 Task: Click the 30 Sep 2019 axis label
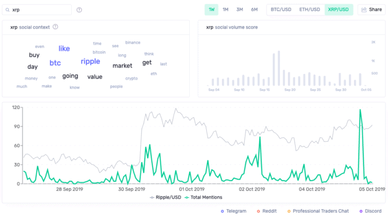pos(131,189)
